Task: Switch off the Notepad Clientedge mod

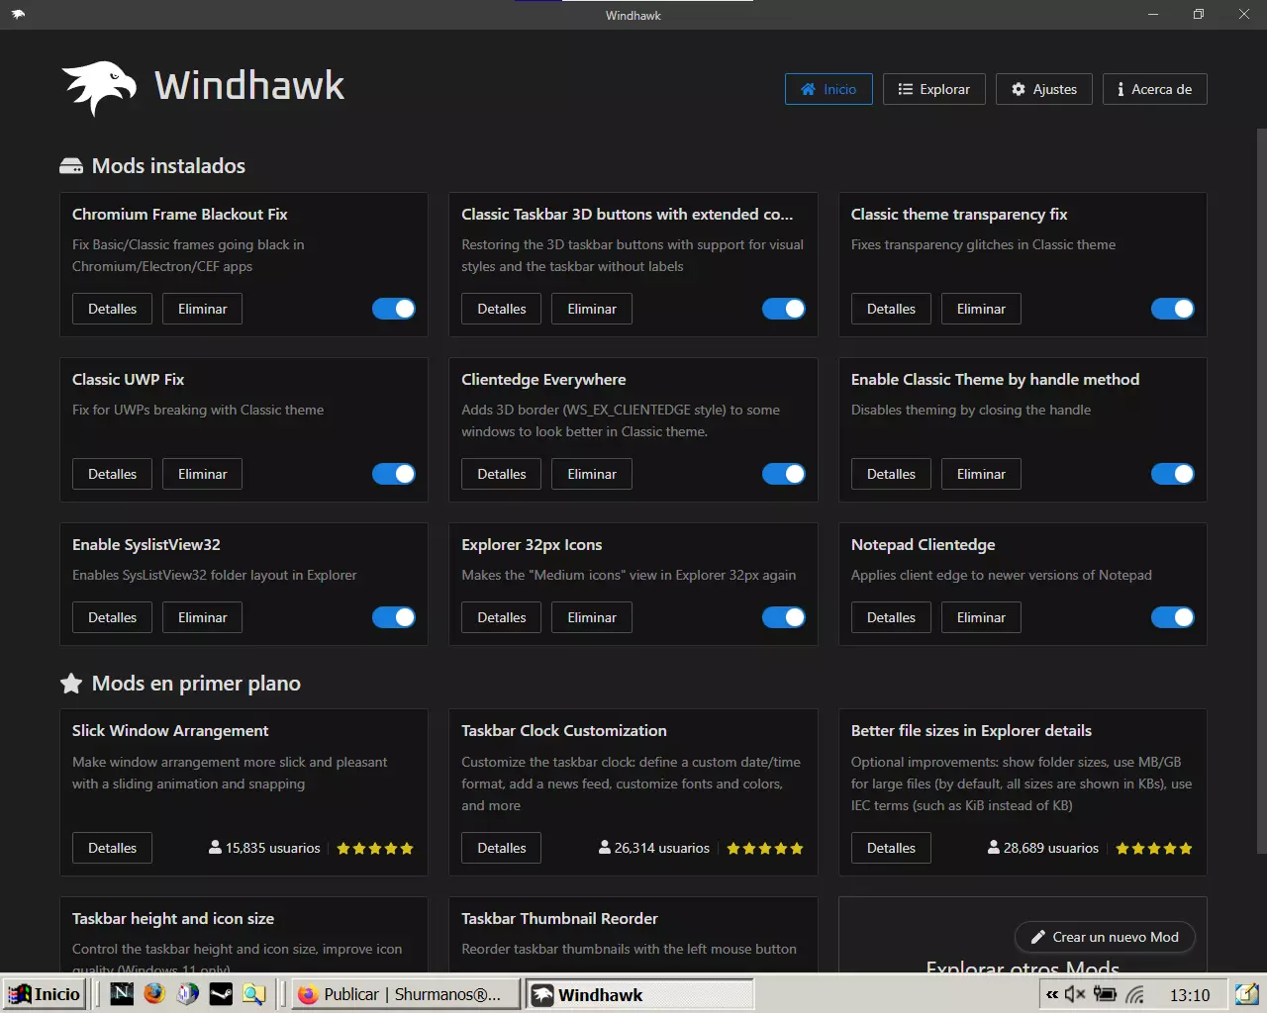Action: tap(1173, 617)
